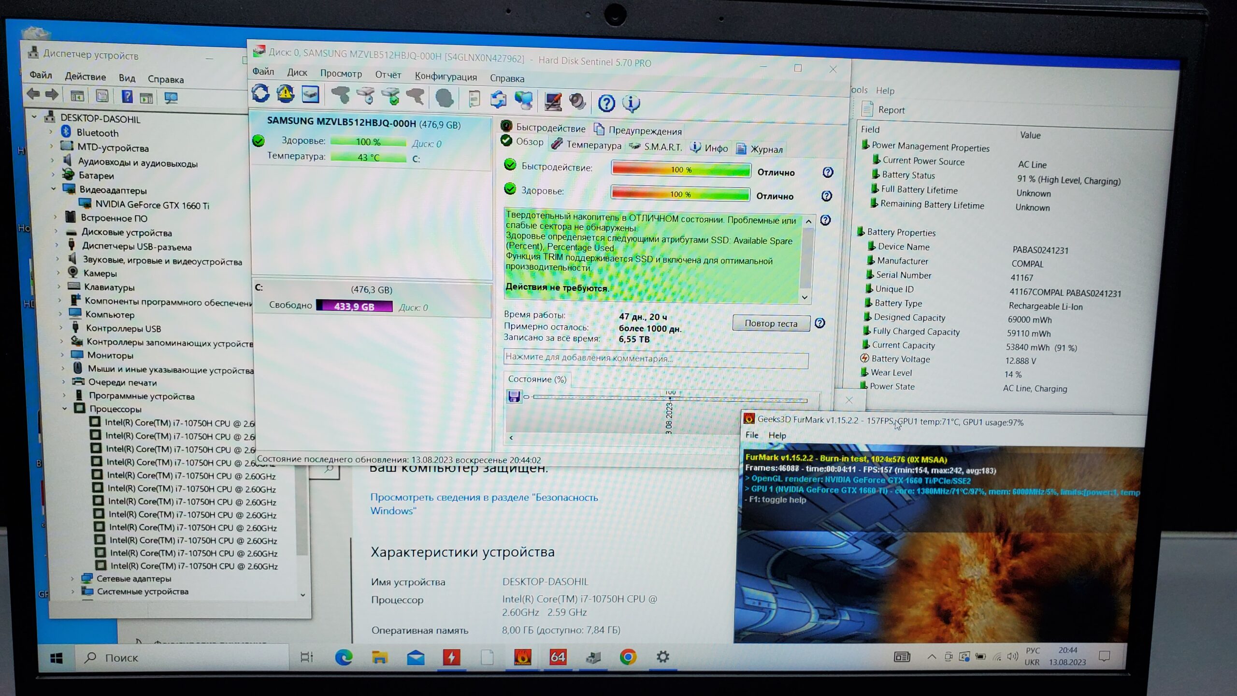Select NVIDIA GeForce GTX 1660 Ti device

pos(152,205)
